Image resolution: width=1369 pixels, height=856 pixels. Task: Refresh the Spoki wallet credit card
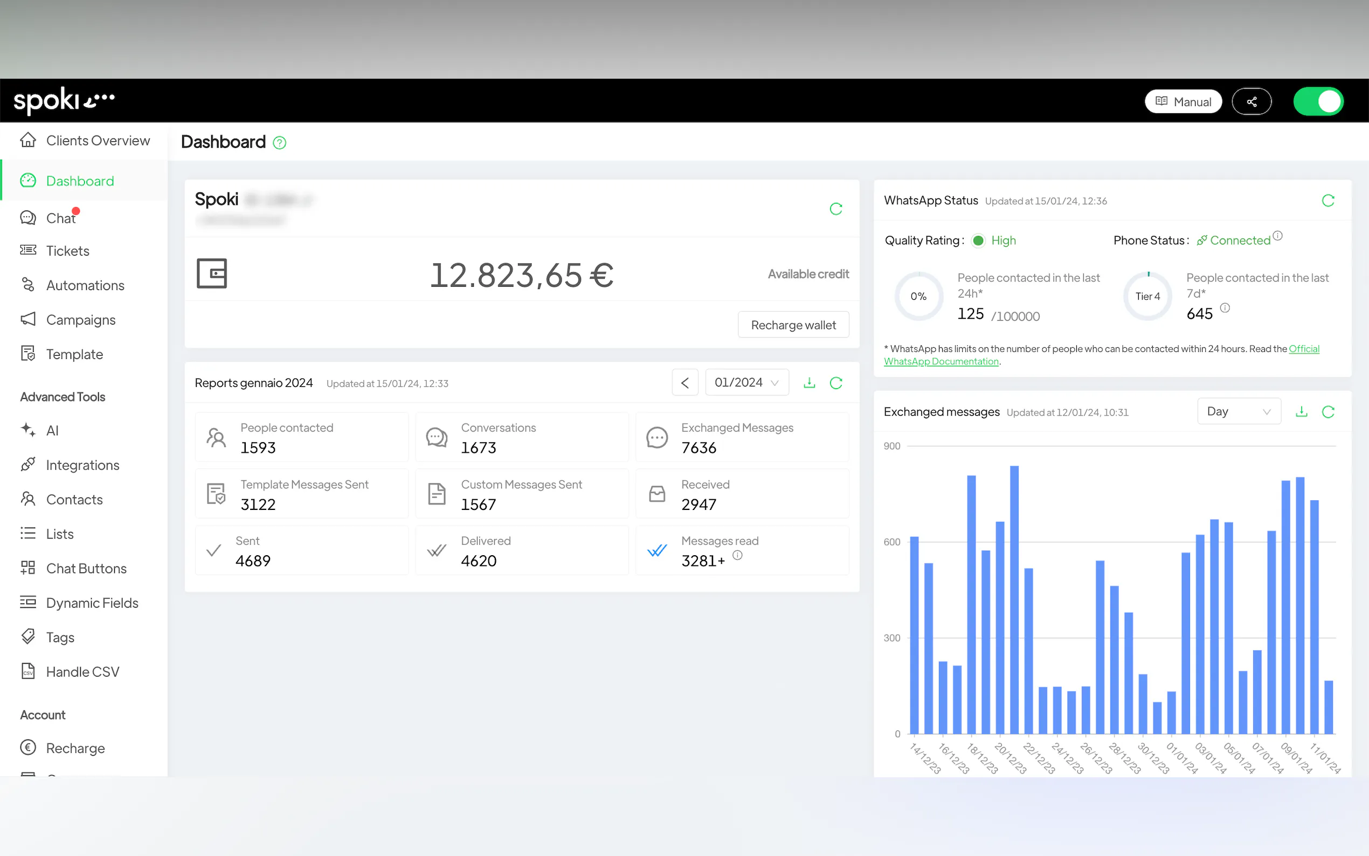pos(835,209)
